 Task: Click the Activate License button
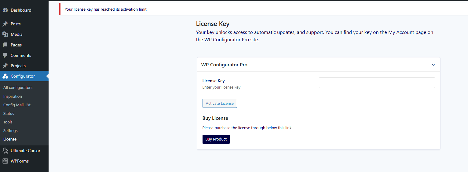220,103
